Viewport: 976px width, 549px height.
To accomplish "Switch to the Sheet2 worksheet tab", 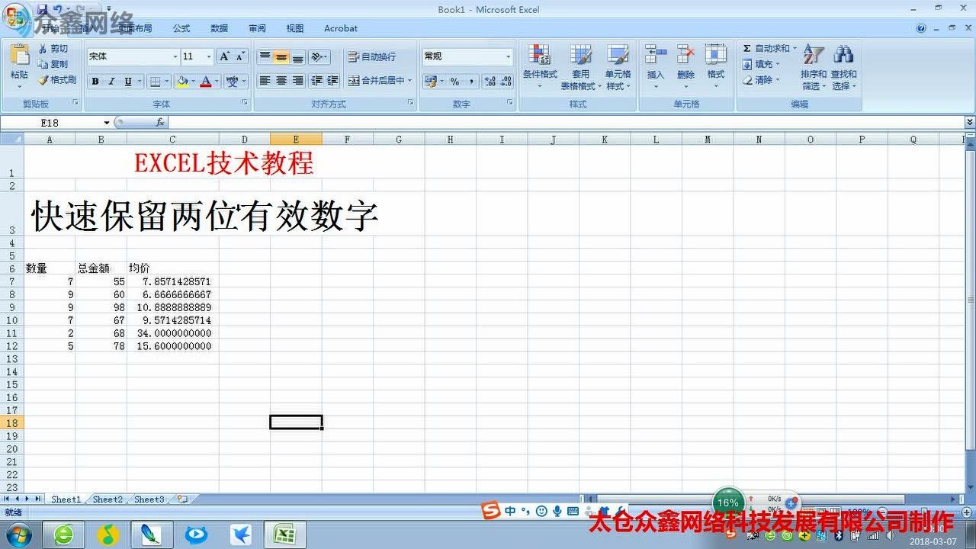I will 107,499.
